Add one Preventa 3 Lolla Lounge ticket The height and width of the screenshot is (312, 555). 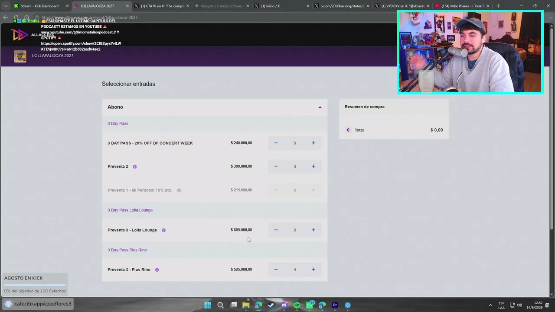point(313,230)
